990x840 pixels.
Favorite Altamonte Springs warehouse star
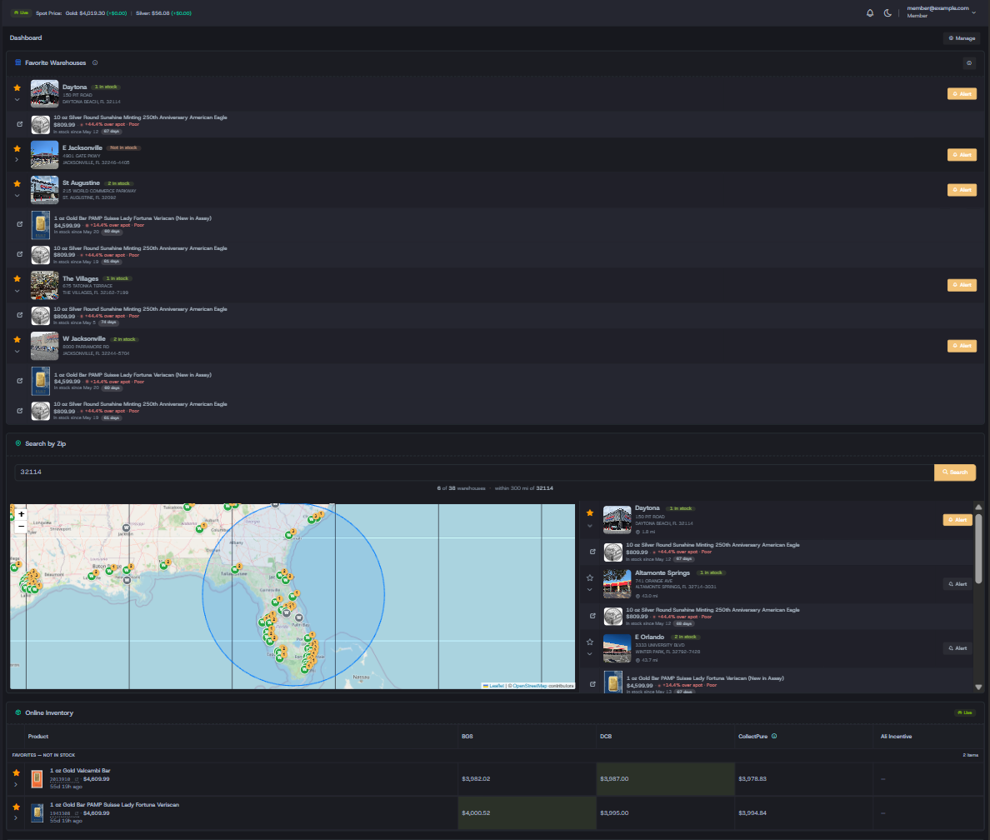click(590, 577)
